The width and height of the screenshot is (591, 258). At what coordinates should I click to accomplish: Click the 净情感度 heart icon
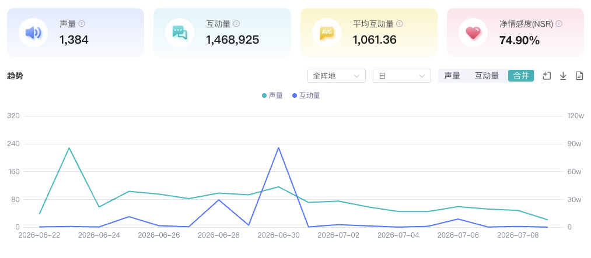[473, 33]
